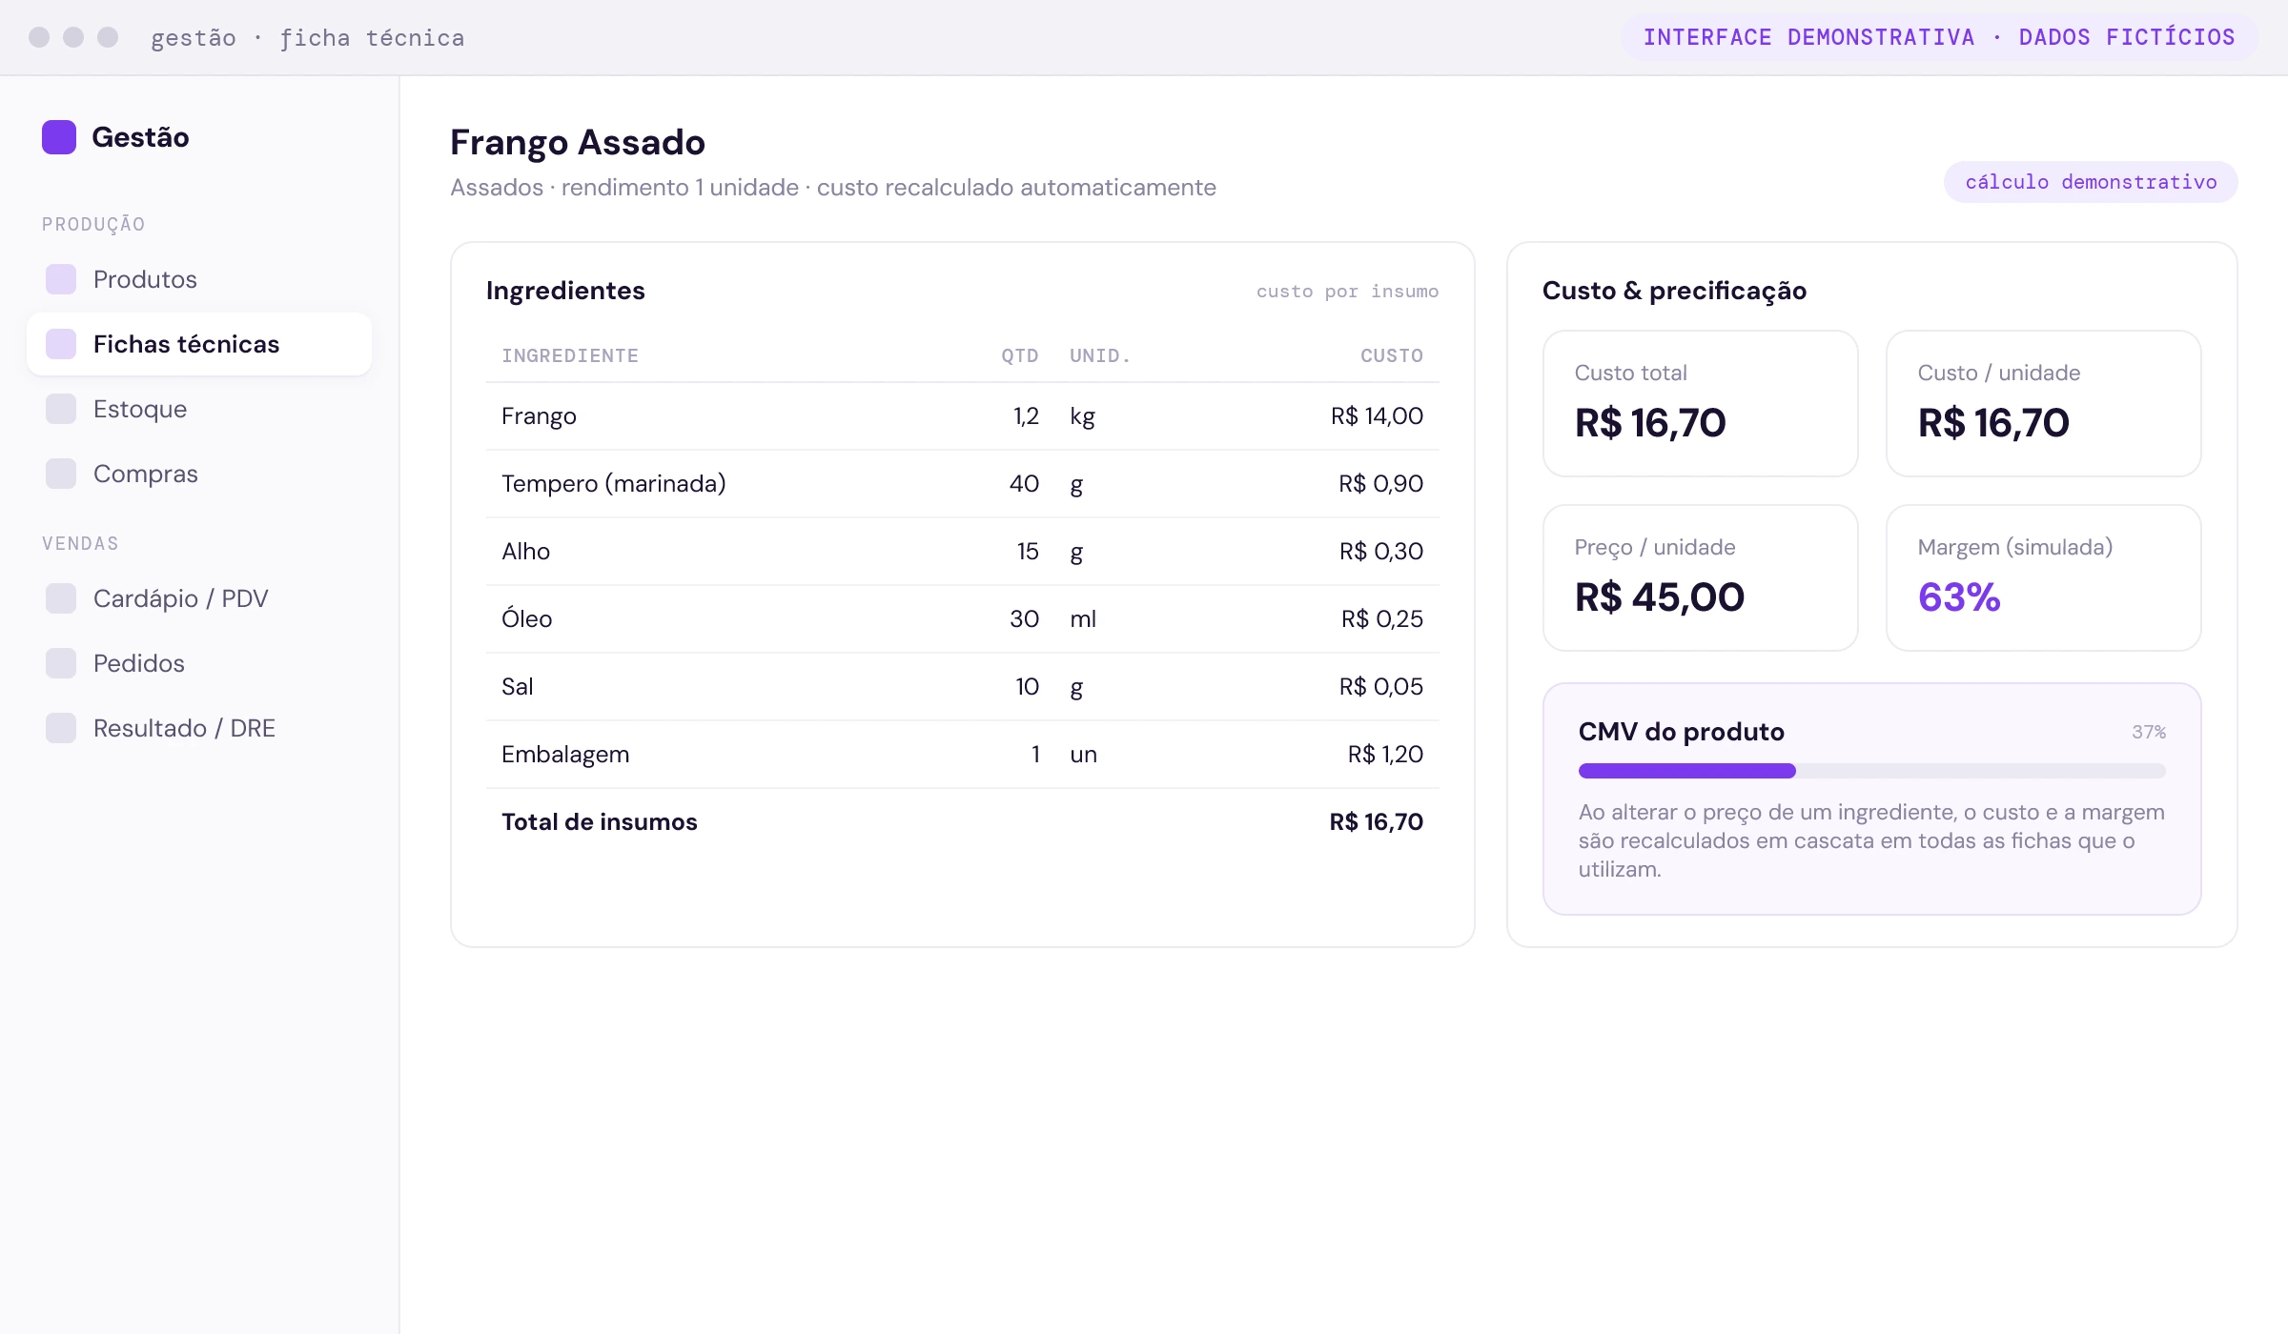Click the custo por insumo label
Screen dimensions: 2288x1334
coord(1347,292)
